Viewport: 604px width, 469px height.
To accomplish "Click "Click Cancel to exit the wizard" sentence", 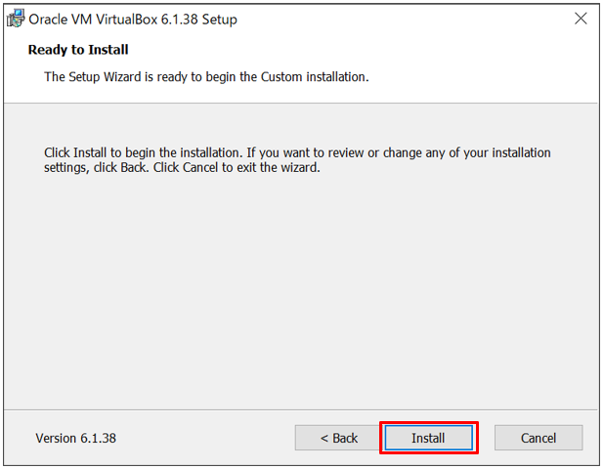I will point(237,167).
